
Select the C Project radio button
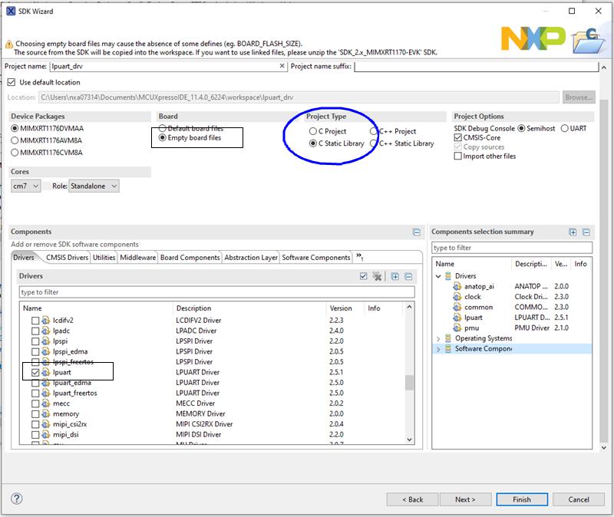coord(312,131)
